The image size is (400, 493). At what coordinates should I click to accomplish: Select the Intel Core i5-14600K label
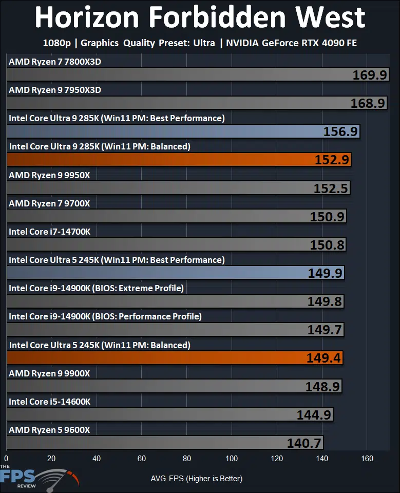50,402
